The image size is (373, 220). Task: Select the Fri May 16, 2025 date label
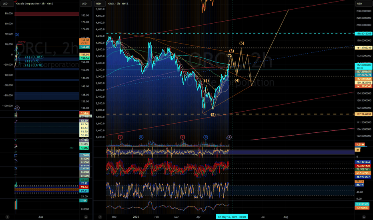pos(232,217)
